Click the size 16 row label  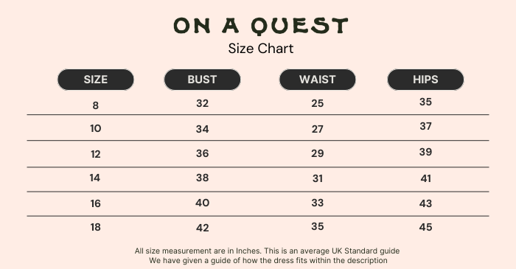95,203
